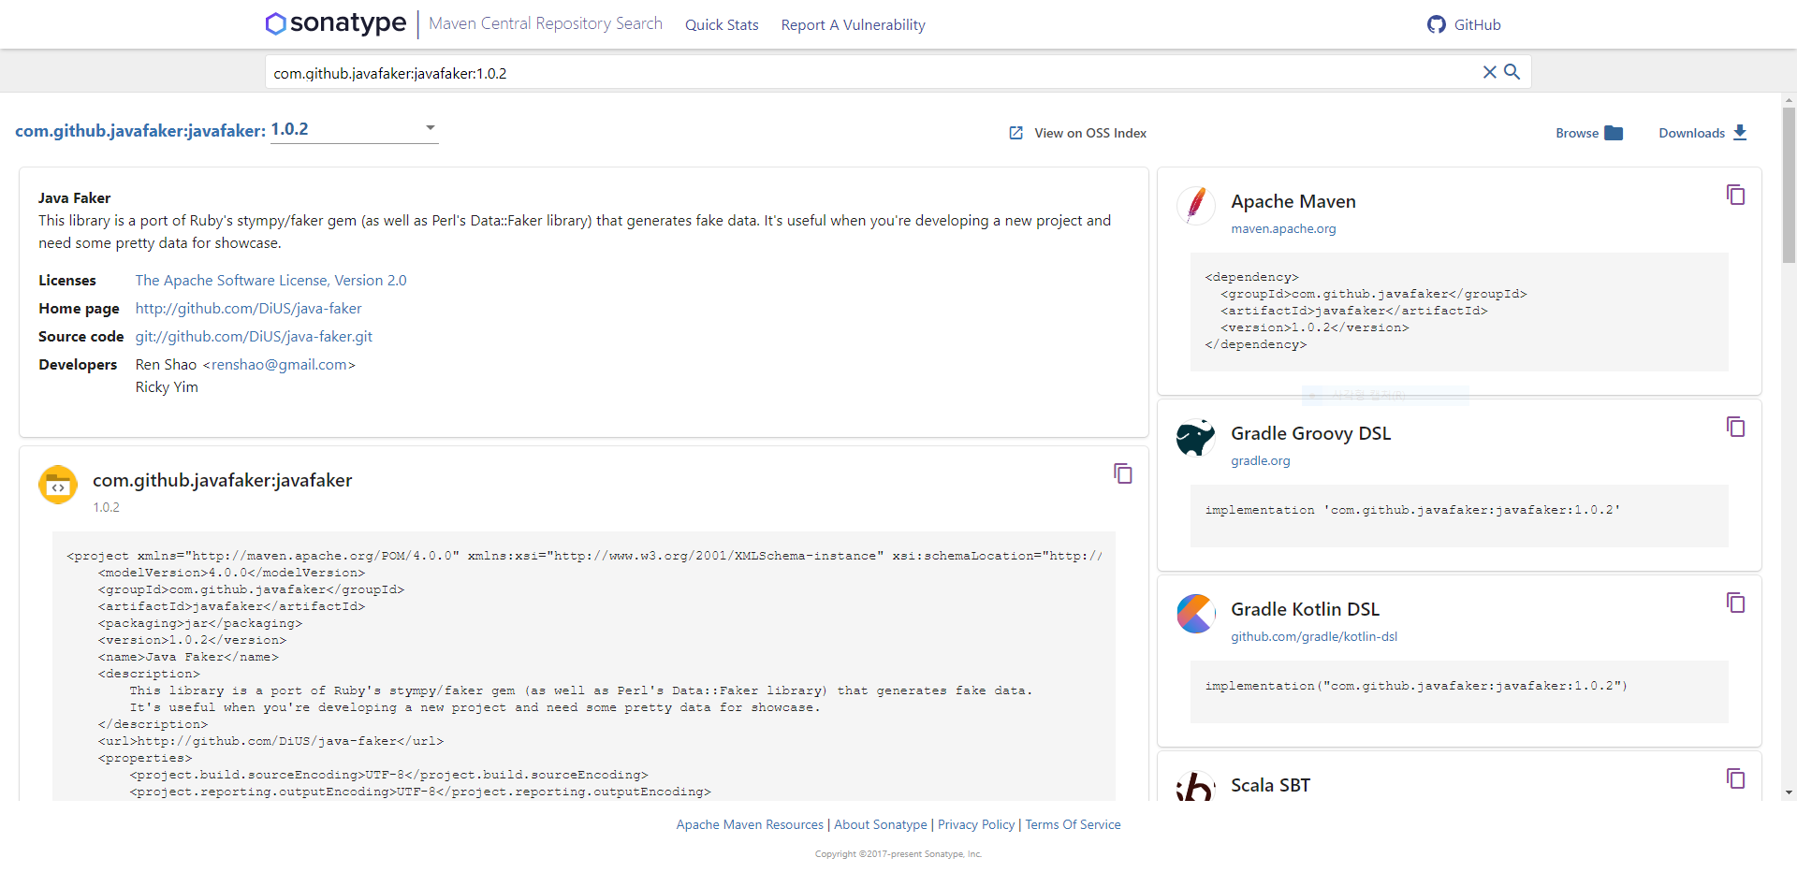Open the java-faker home page link
Viewport: 1797px width, 872px height.
pyautogui.click(x=248, y=309)
